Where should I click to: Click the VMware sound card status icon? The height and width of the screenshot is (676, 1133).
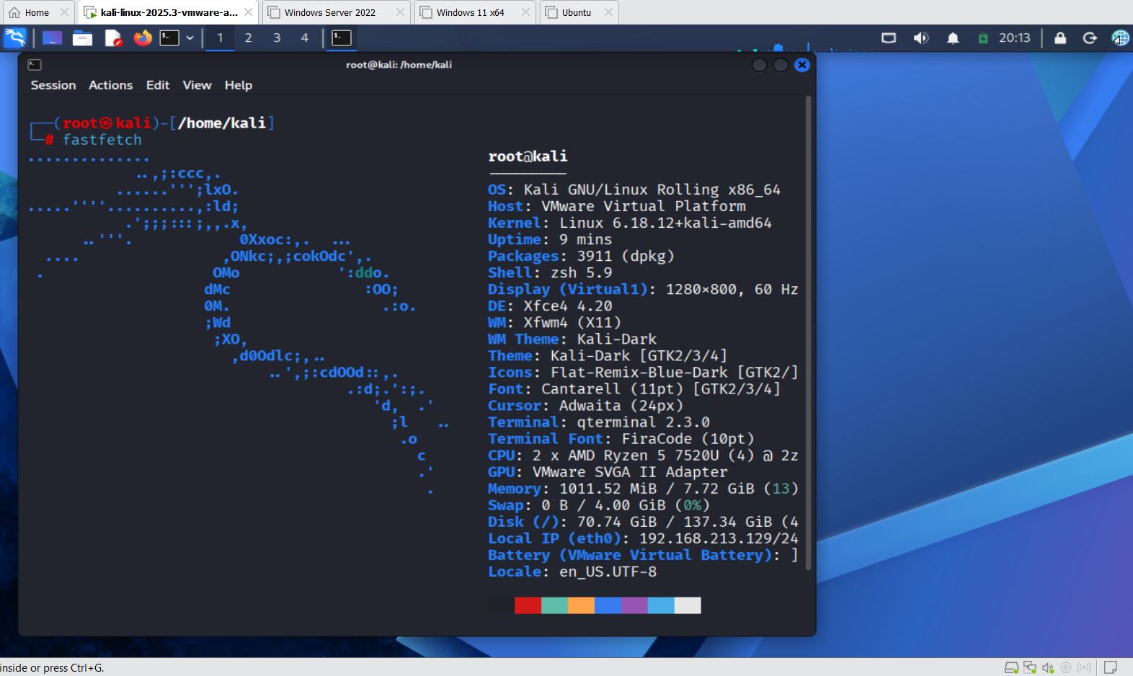click(x=1048, y=667)
